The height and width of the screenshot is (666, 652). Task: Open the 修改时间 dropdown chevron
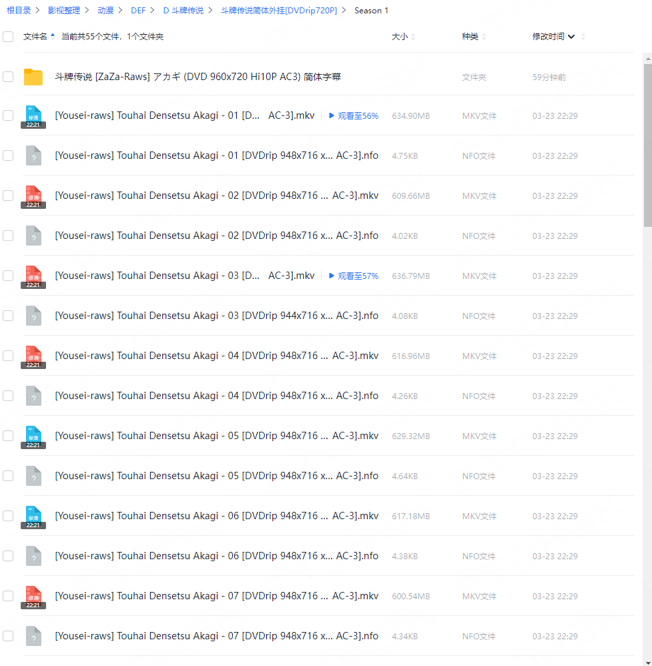coord(571,37)
